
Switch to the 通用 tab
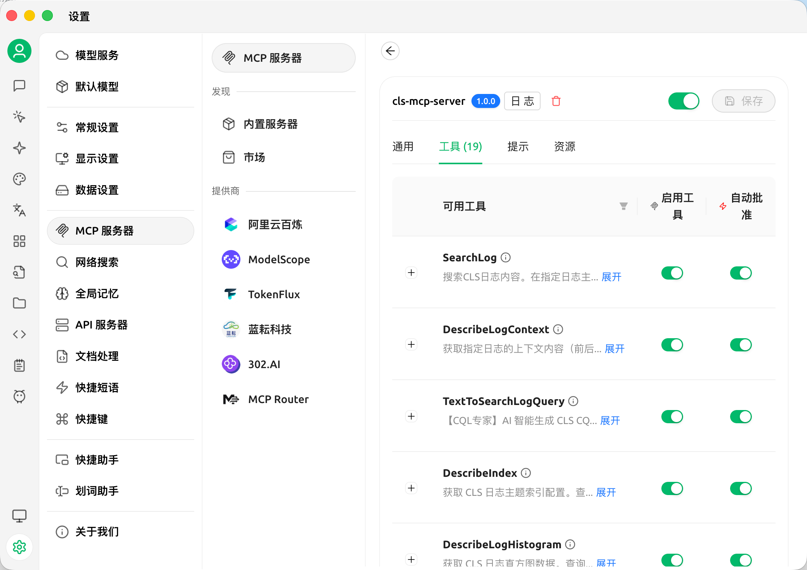(x=403, y=146)
